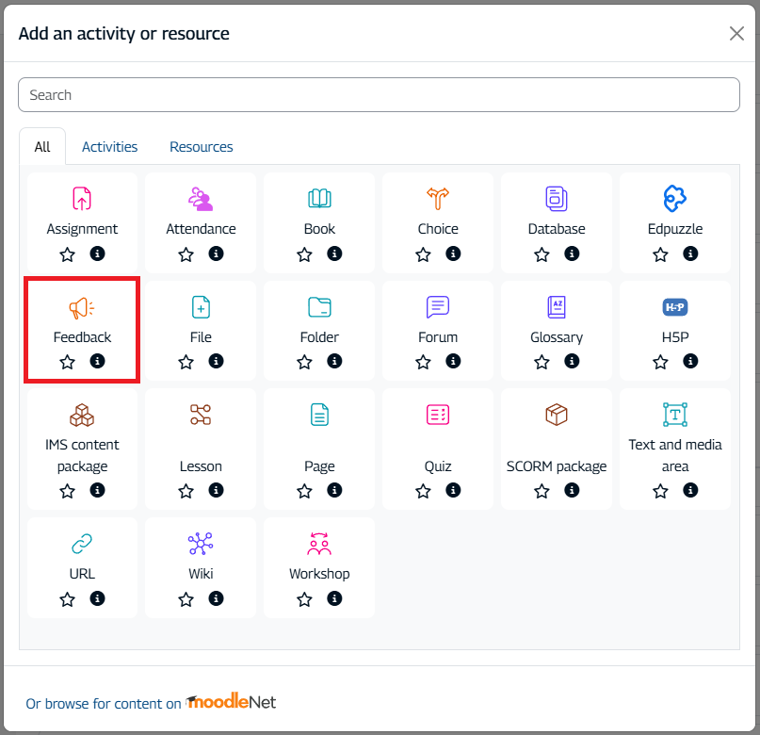760x735 pixels.
Task: Select the Forum activity icon
Action: pos(438,307)
